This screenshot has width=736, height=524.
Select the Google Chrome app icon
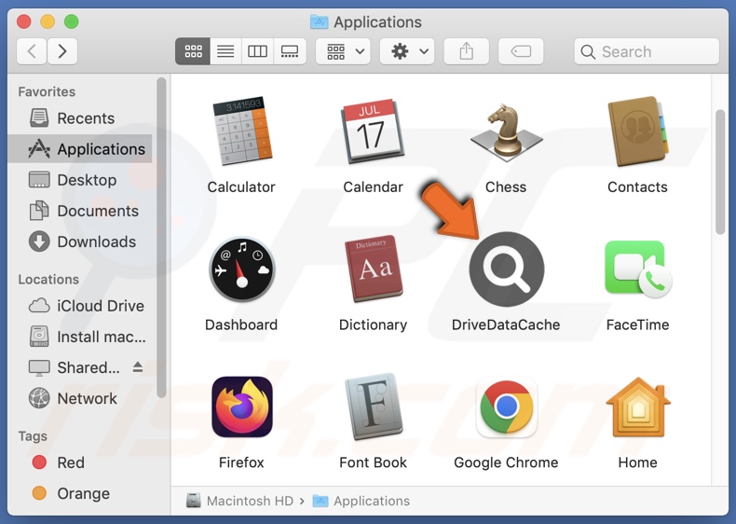tap(507, 407)
